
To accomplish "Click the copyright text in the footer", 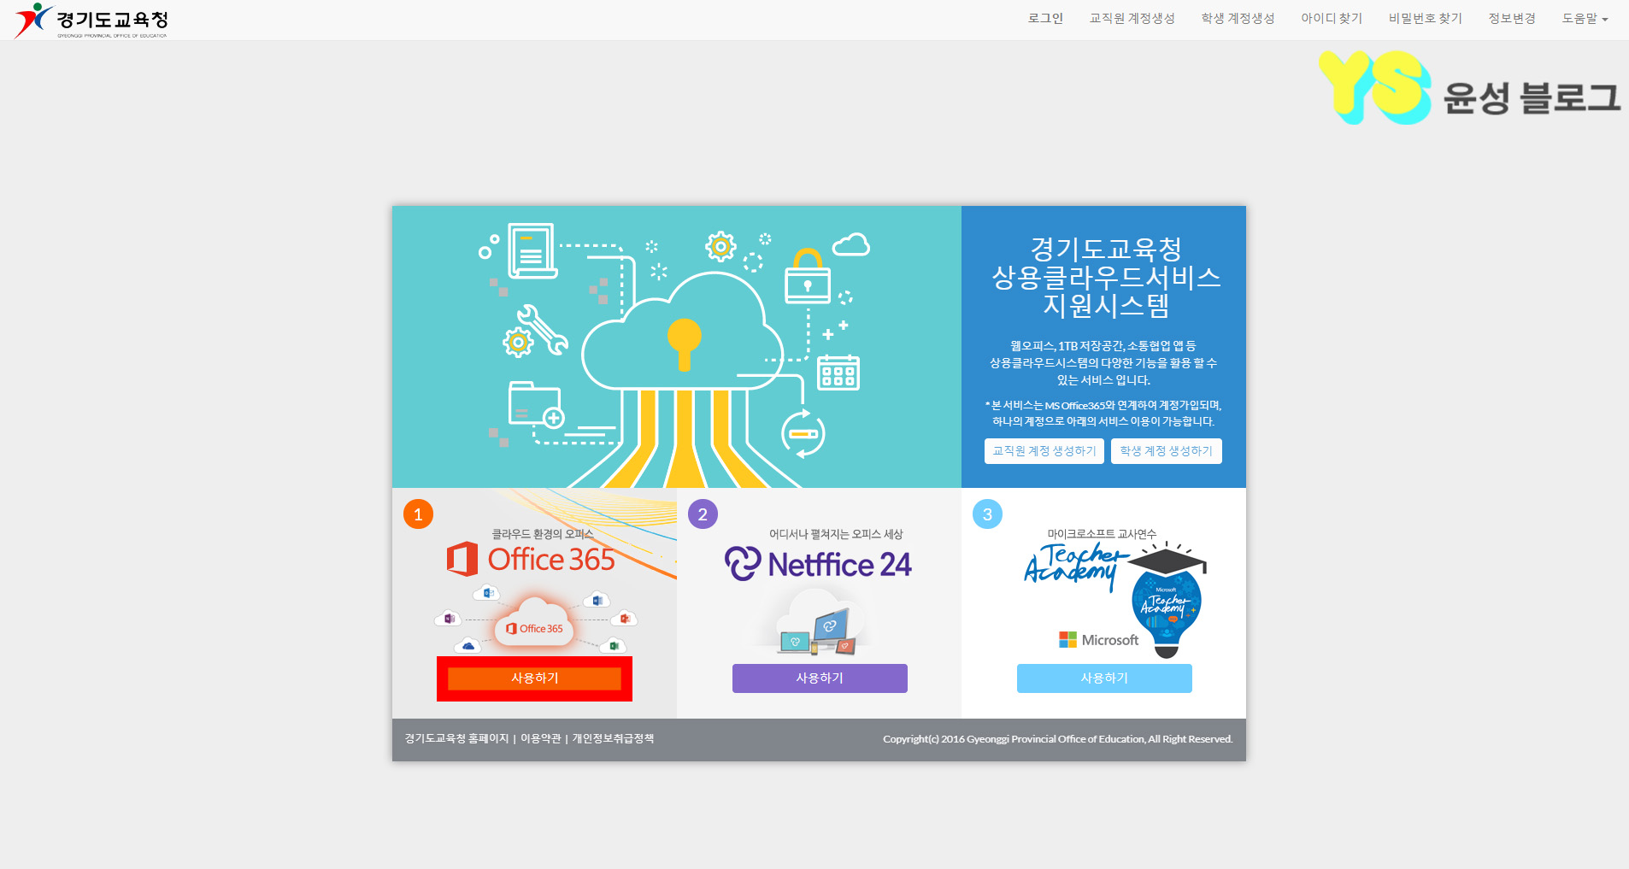I will coord(1058,739).
